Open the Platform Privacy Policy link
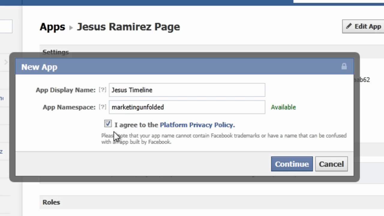This screenshot has height=216, width=384. click(x=197, y=125)
